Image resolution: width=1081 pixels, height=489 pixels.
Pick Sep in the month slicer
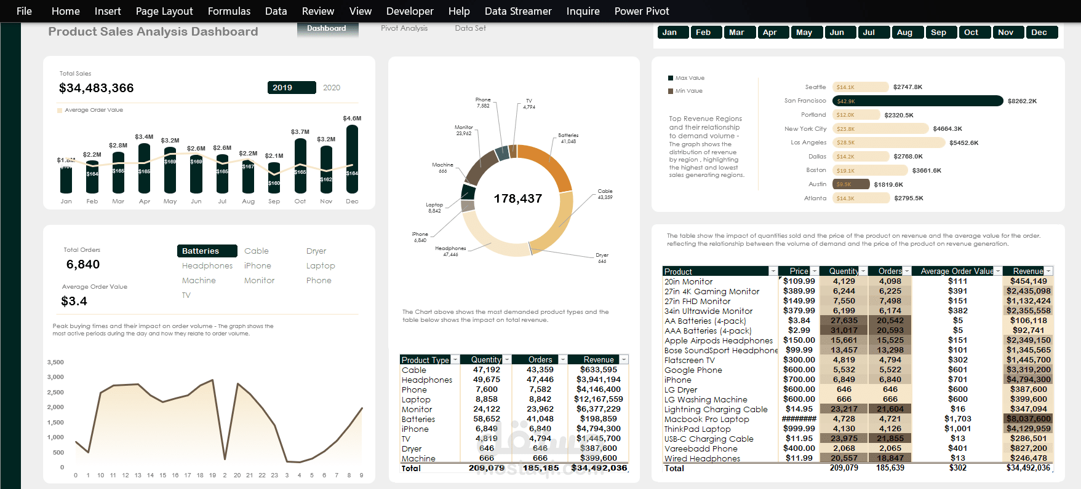(941, 33)
